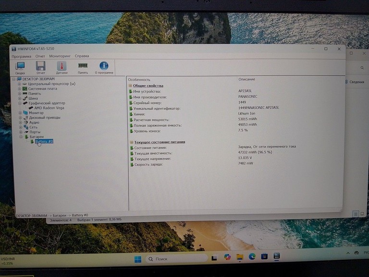Select the Шина tree item
Image resolution: width=369 pixels, height=277 pixels.
tap(33, 99)
